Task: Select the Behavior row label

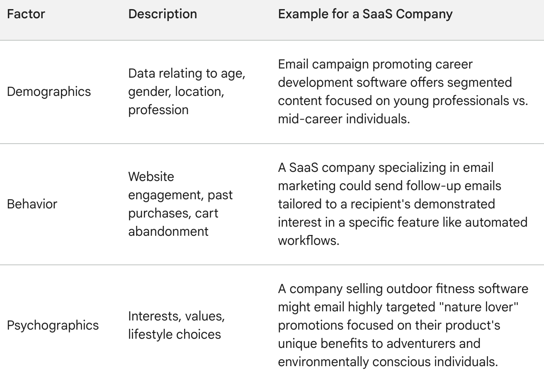Action: click(x=32, y=204)
